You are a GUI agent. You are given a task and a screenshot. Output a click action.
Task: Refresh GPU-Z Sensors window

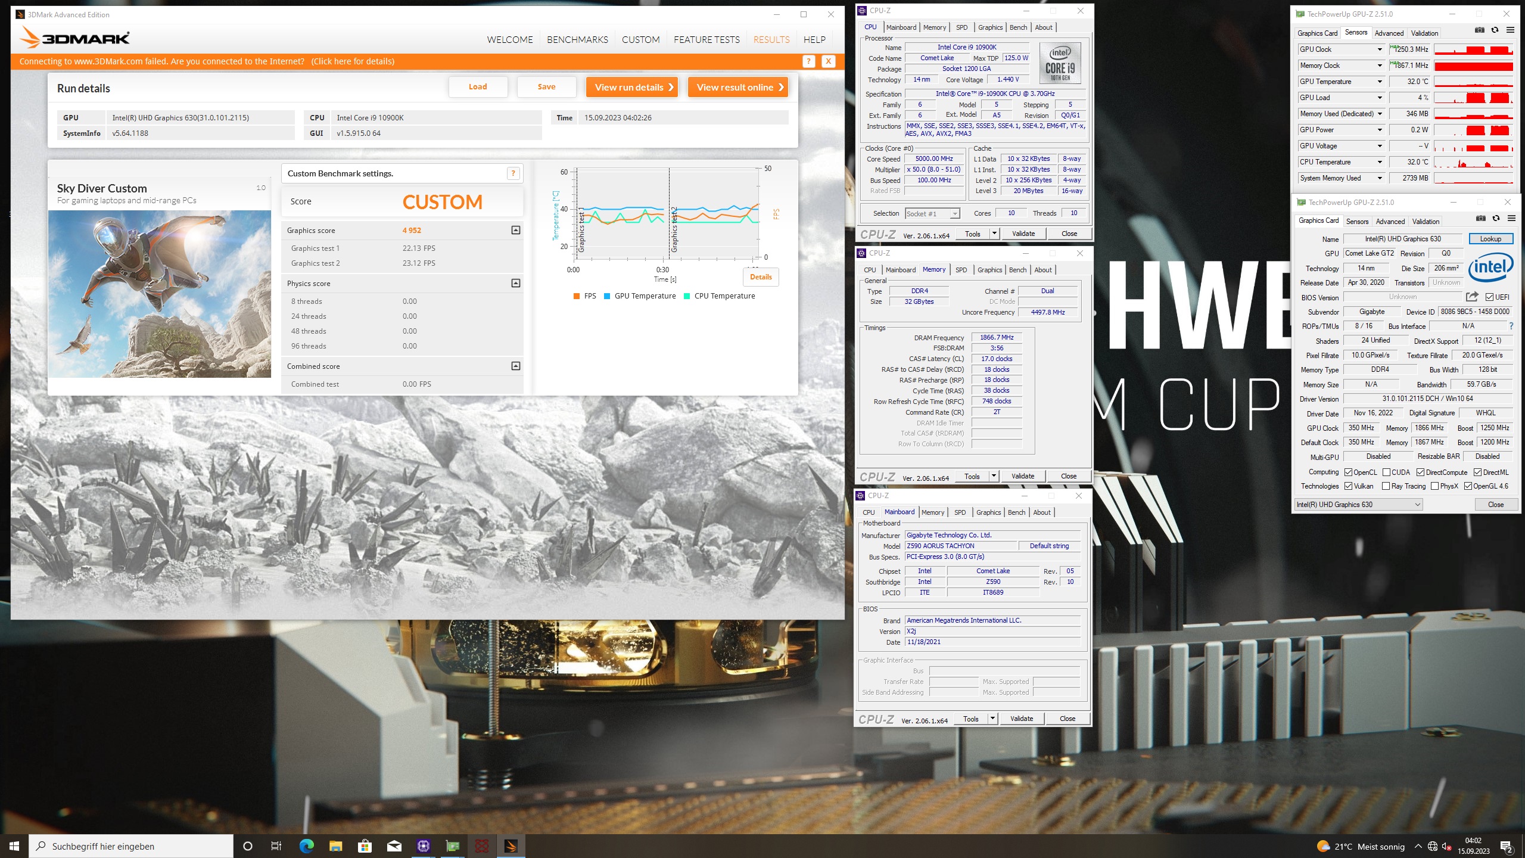pos(1495,30)
